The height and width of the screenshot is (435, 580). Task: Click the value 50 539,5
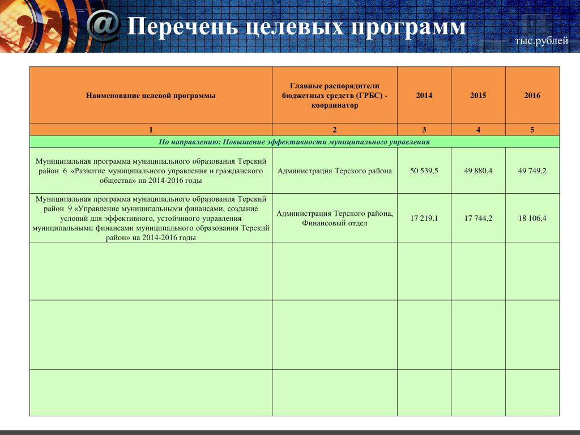tap(424, 170)
